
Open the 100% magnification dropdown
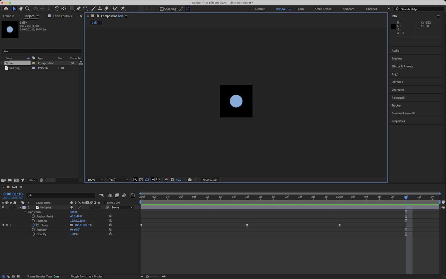[95, 179]
